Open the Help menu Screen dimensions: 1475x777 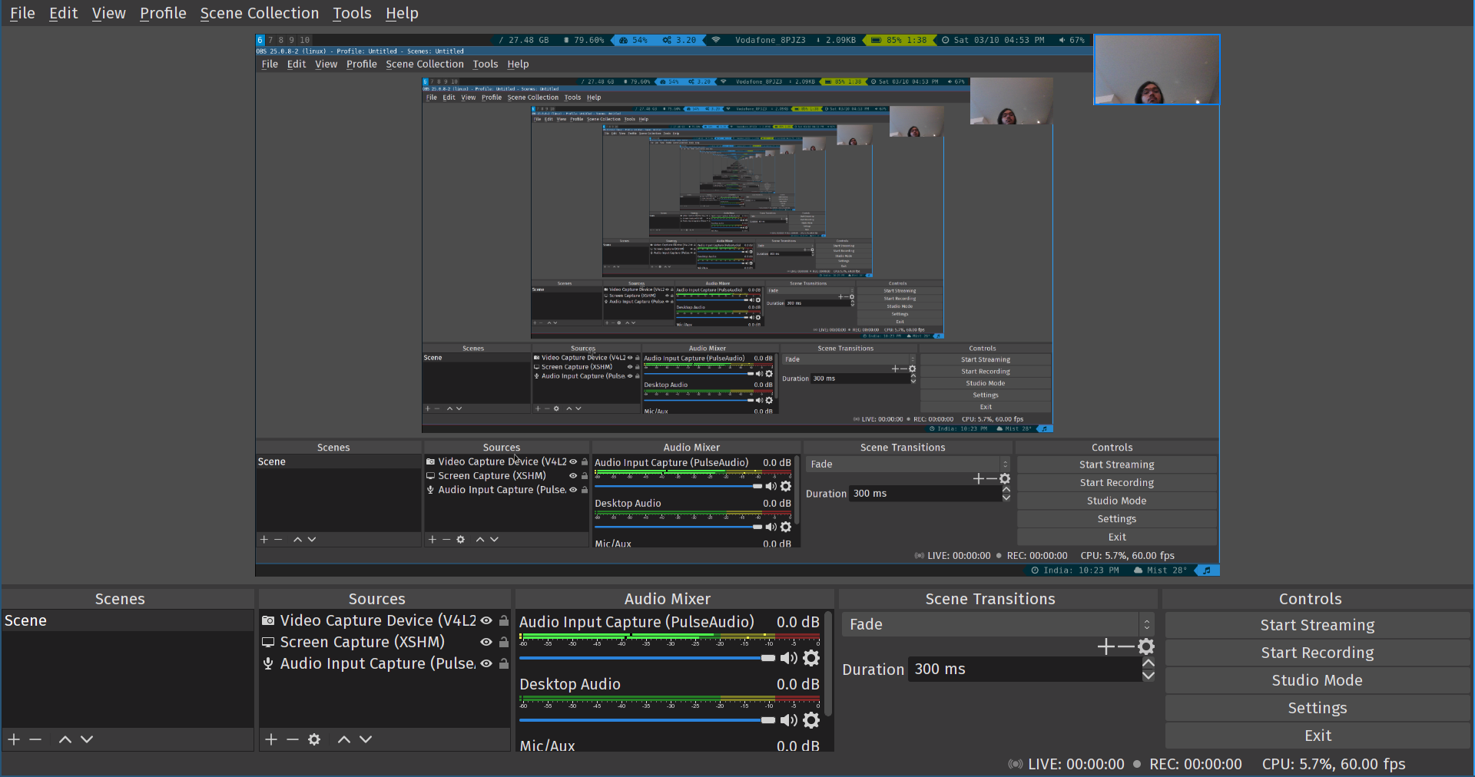coord(402,13)
